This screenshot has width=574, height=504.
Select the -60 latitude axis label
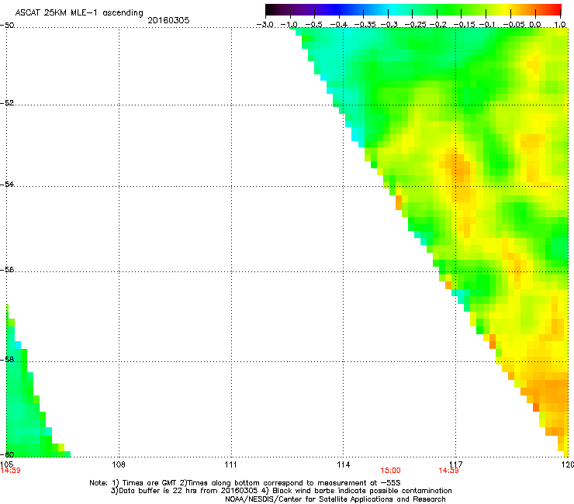pos(7,455)
